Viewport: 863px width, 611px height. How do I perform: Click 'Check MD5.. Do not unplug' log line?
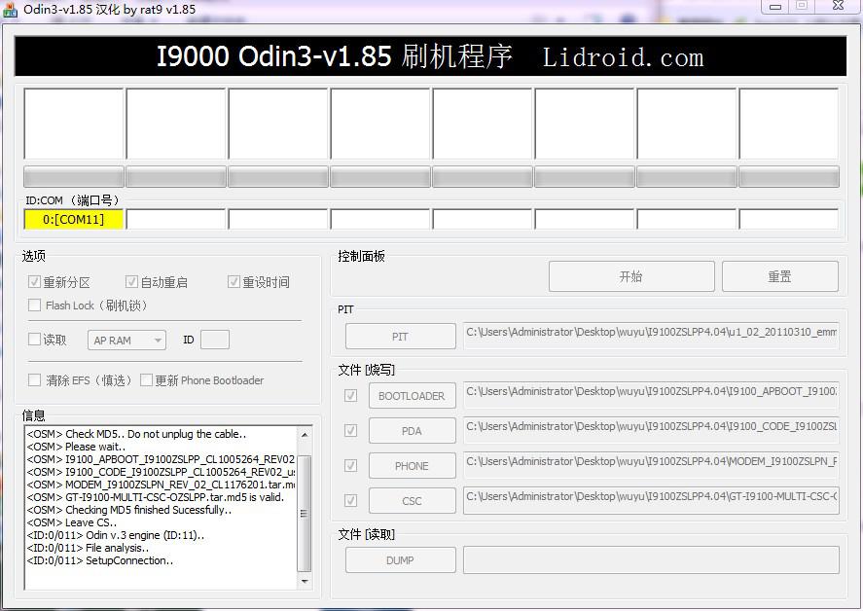point(136,434)
